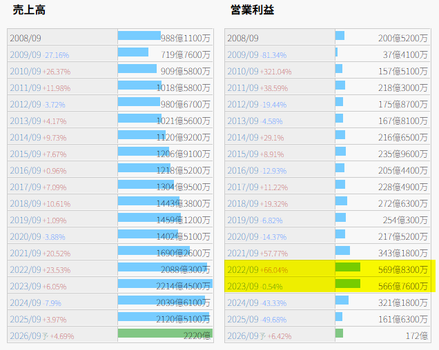Click the 343億1800万 operating profit value
The width and height of the screenshot is (439, 350).
[403, 254]
